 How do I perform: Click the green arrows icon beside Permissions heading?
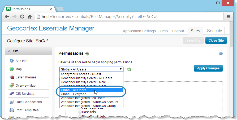(x=87, y=54)
